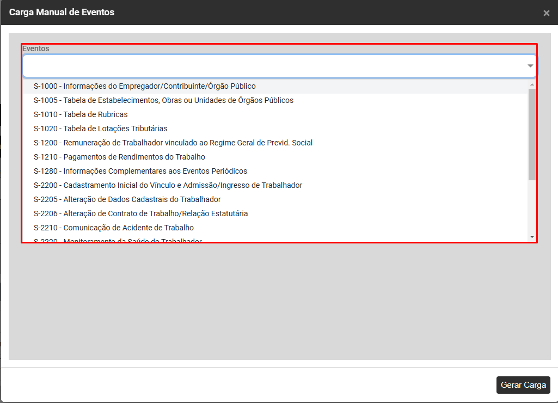Choose S-1005 Tabela de Estabelecimentos option

point(163,100)
